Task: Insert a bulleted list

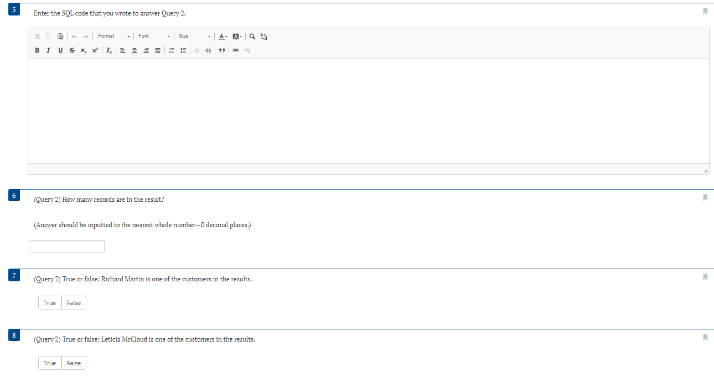Action: pos(183,50)
